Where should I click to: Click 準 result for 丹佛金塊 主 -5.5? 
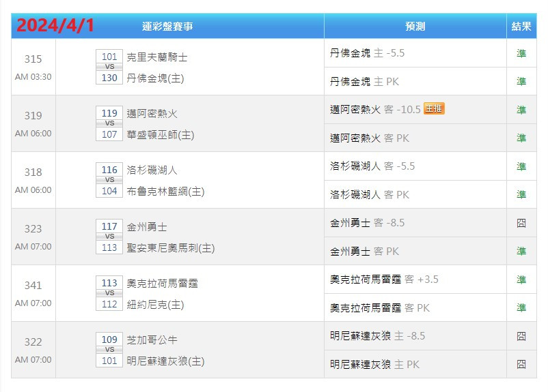click(x=521, y=53)
